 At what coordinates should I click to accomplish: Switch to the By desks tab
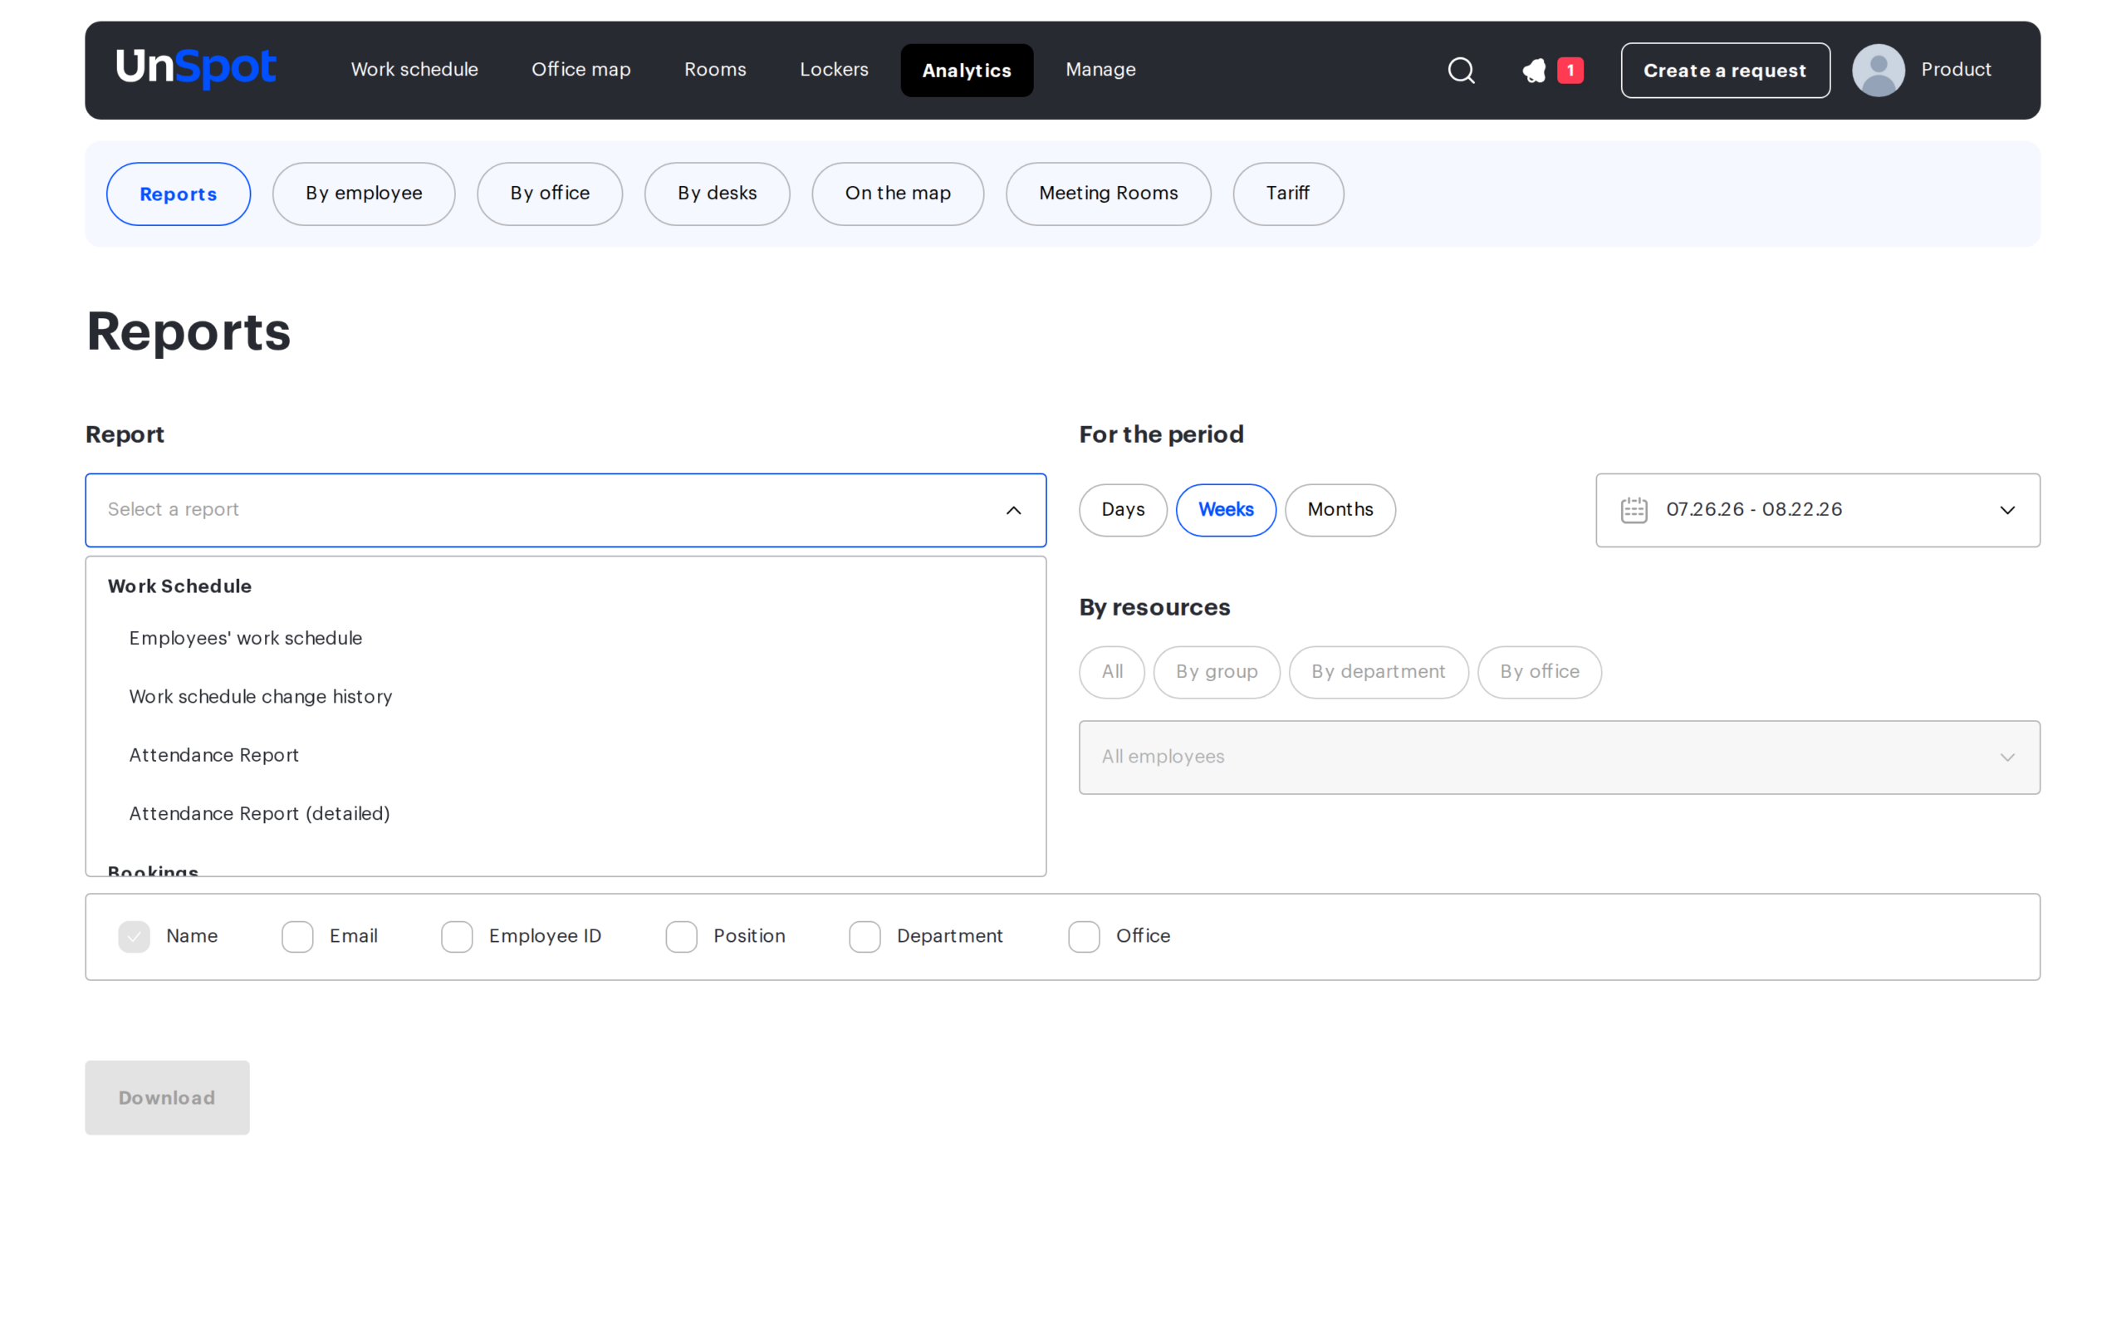(717, 194)
